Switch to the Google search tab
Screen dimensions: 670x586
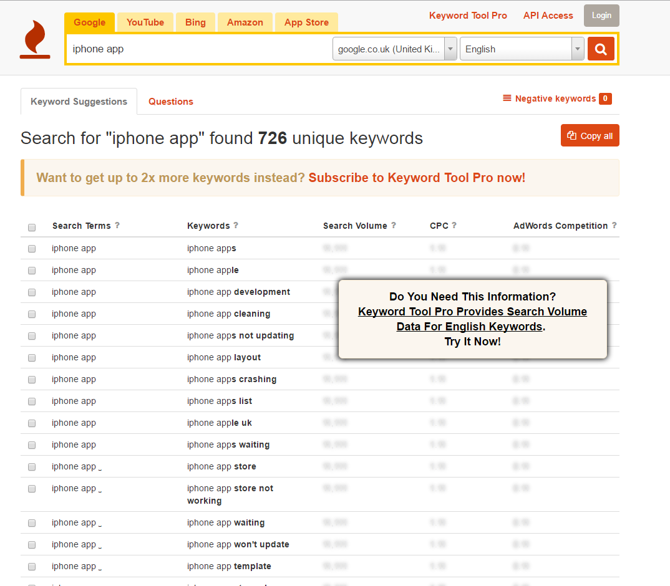pos(89,22)
